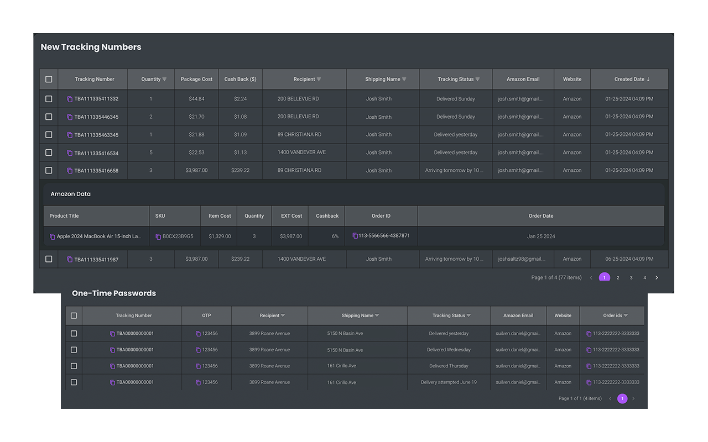
Task: Click previous page arrow in One-Time Passwords
Action: tap(610, 398)
